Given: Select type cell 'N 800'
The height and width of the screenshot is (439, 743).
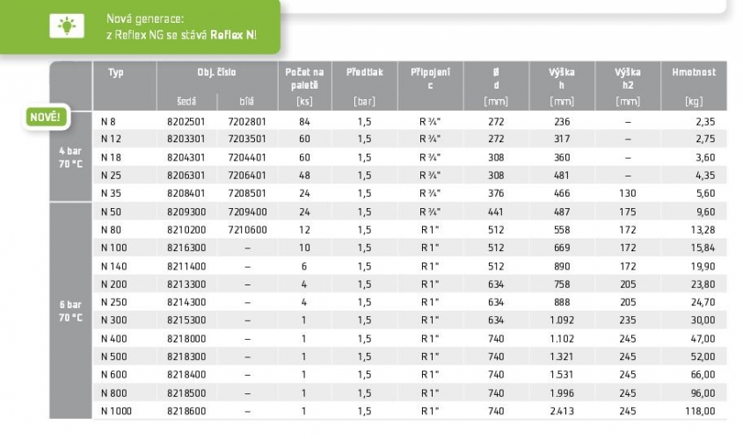Looking at the screenshot, I should click(113, 393).
